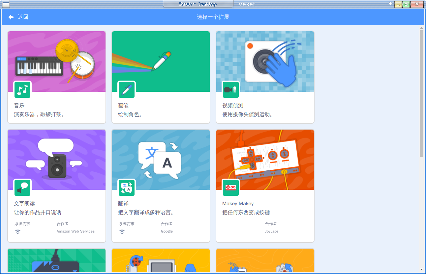Open the window menu icon in title bar
This screenshot has width=426, height=274.
[6, 4]
